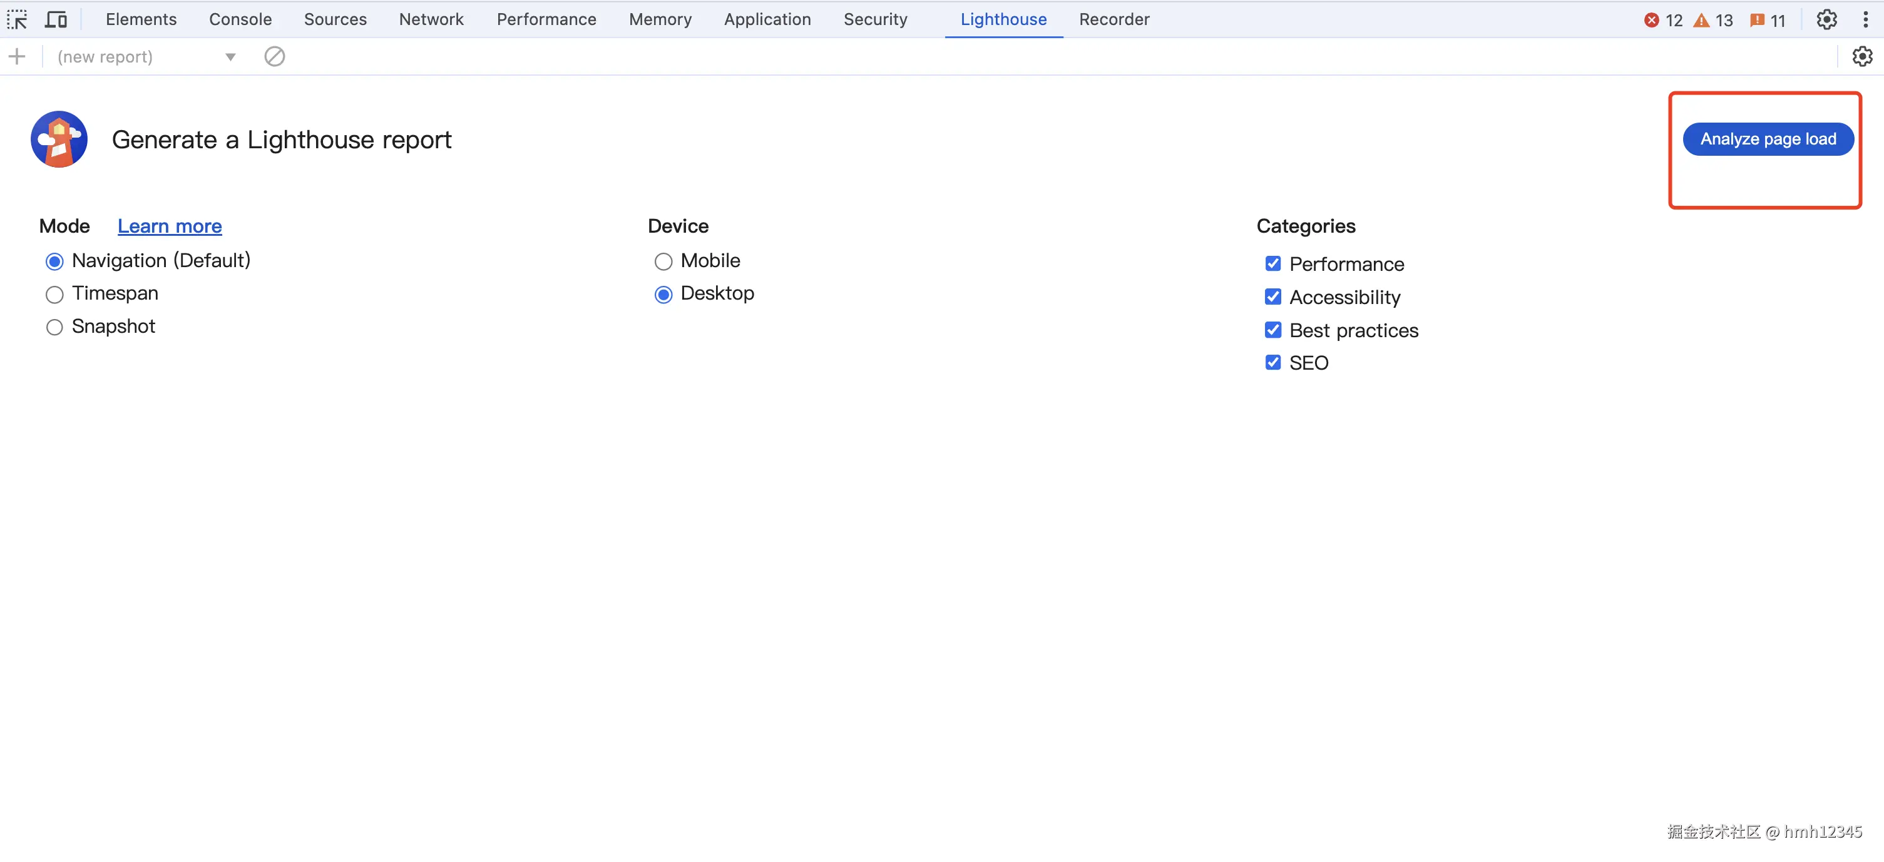Select the Timespan mode radio button

(55, 295)
